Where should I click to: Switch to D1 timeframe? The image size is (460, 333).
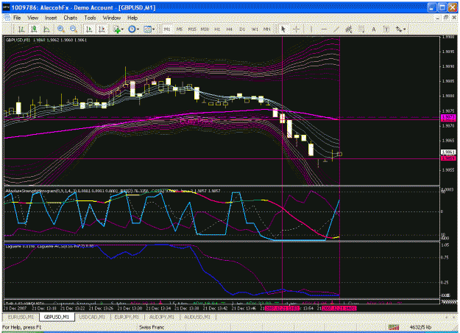[x=242, y=29]
